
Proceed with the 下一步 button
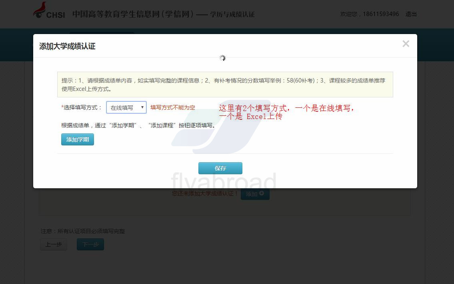pos(90,244)
